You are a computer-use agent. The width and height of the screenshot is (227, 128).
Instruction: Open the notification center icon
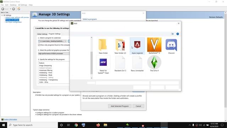[x=222, y=125]
